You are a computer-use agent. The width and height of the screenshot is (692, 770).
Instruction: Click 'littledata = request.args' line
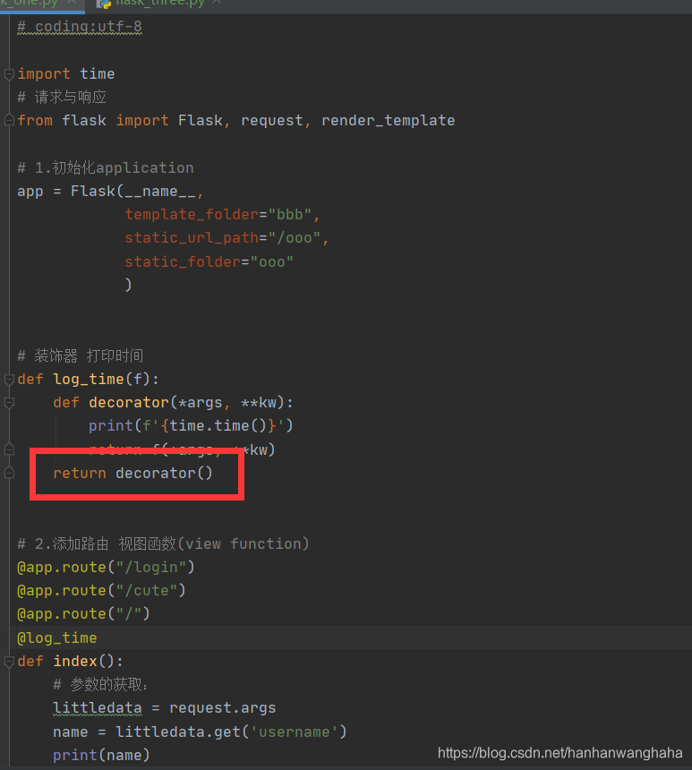pos(165,708)
